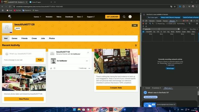
Task: Select the Img request type filter
Action: pyautogui.click(x=168, y=32)
